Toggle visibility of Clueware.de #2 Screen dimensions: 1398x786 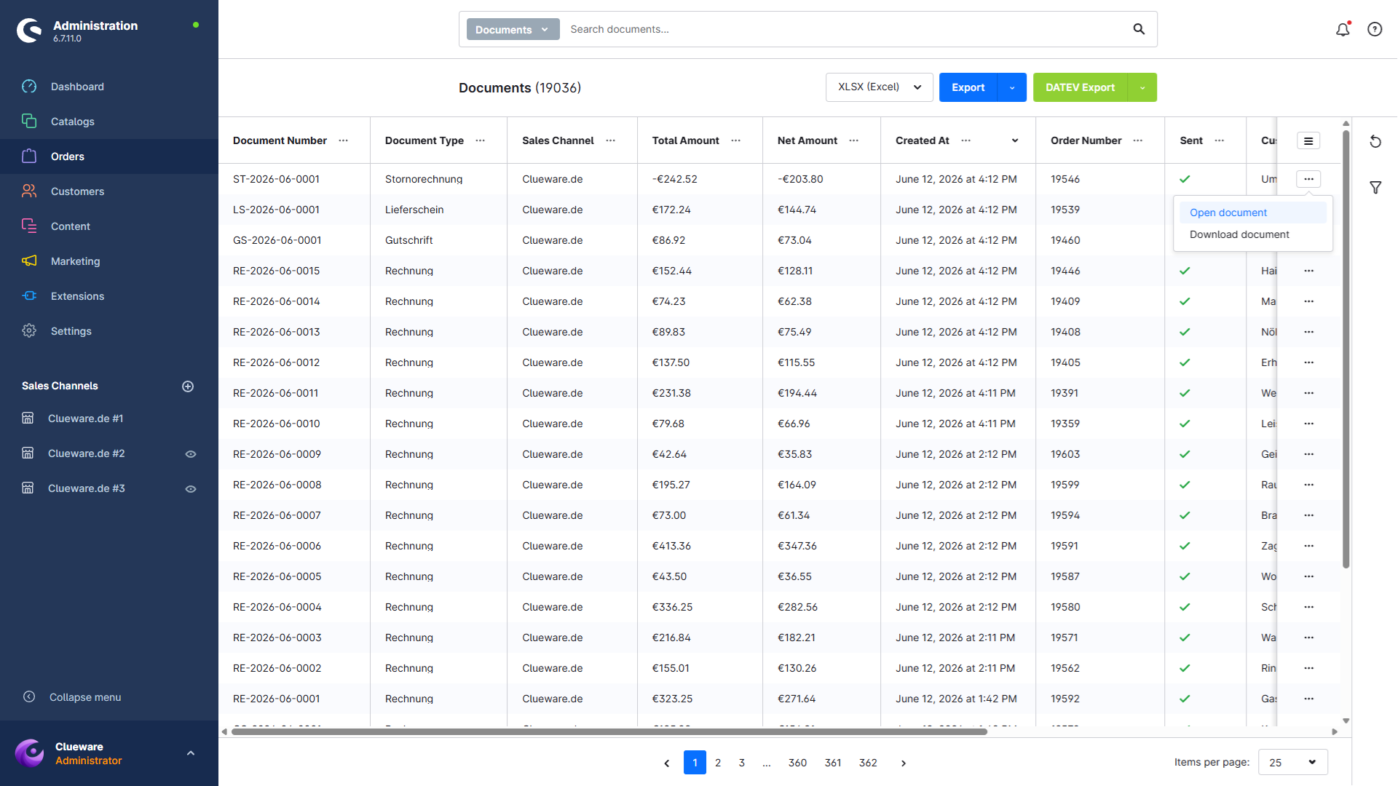point(191,454)
